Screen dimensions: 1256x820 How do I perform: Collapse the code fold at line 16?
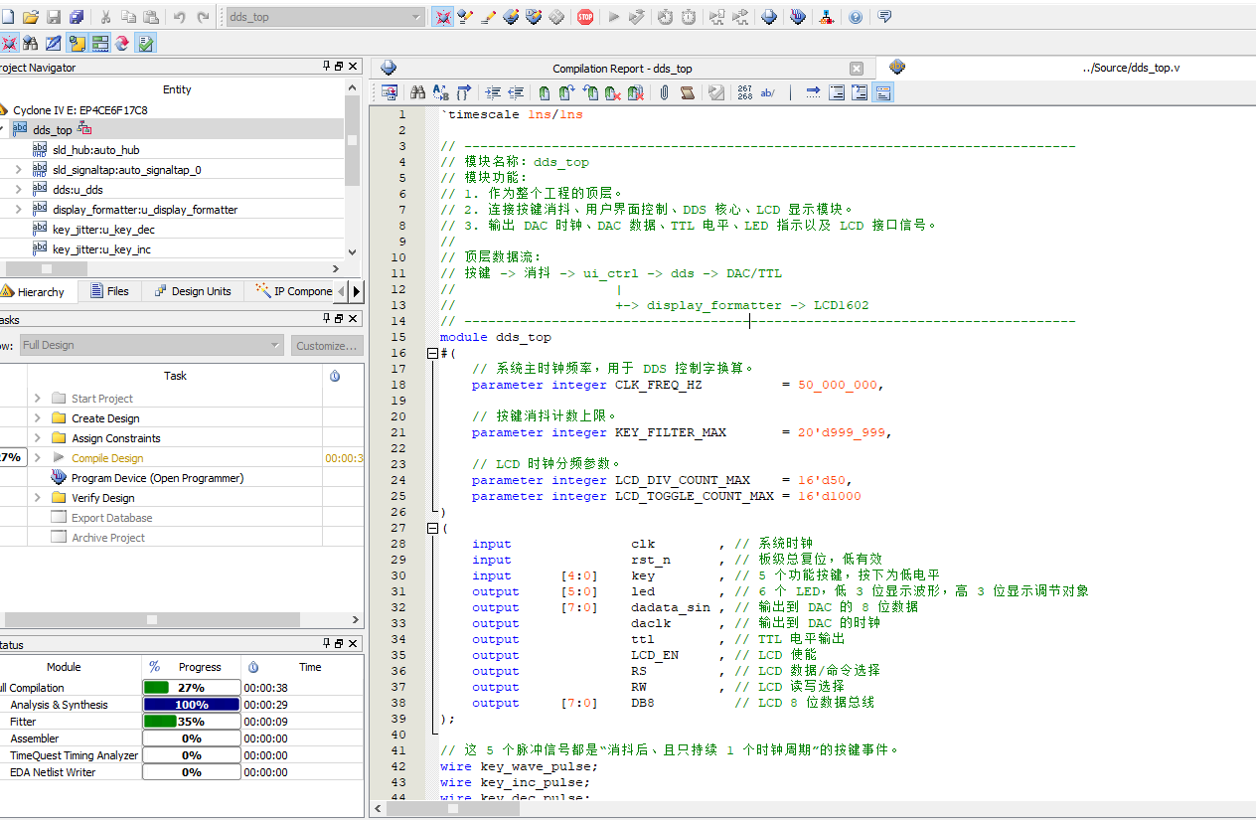pyautogui.click(x=432, y=353)
